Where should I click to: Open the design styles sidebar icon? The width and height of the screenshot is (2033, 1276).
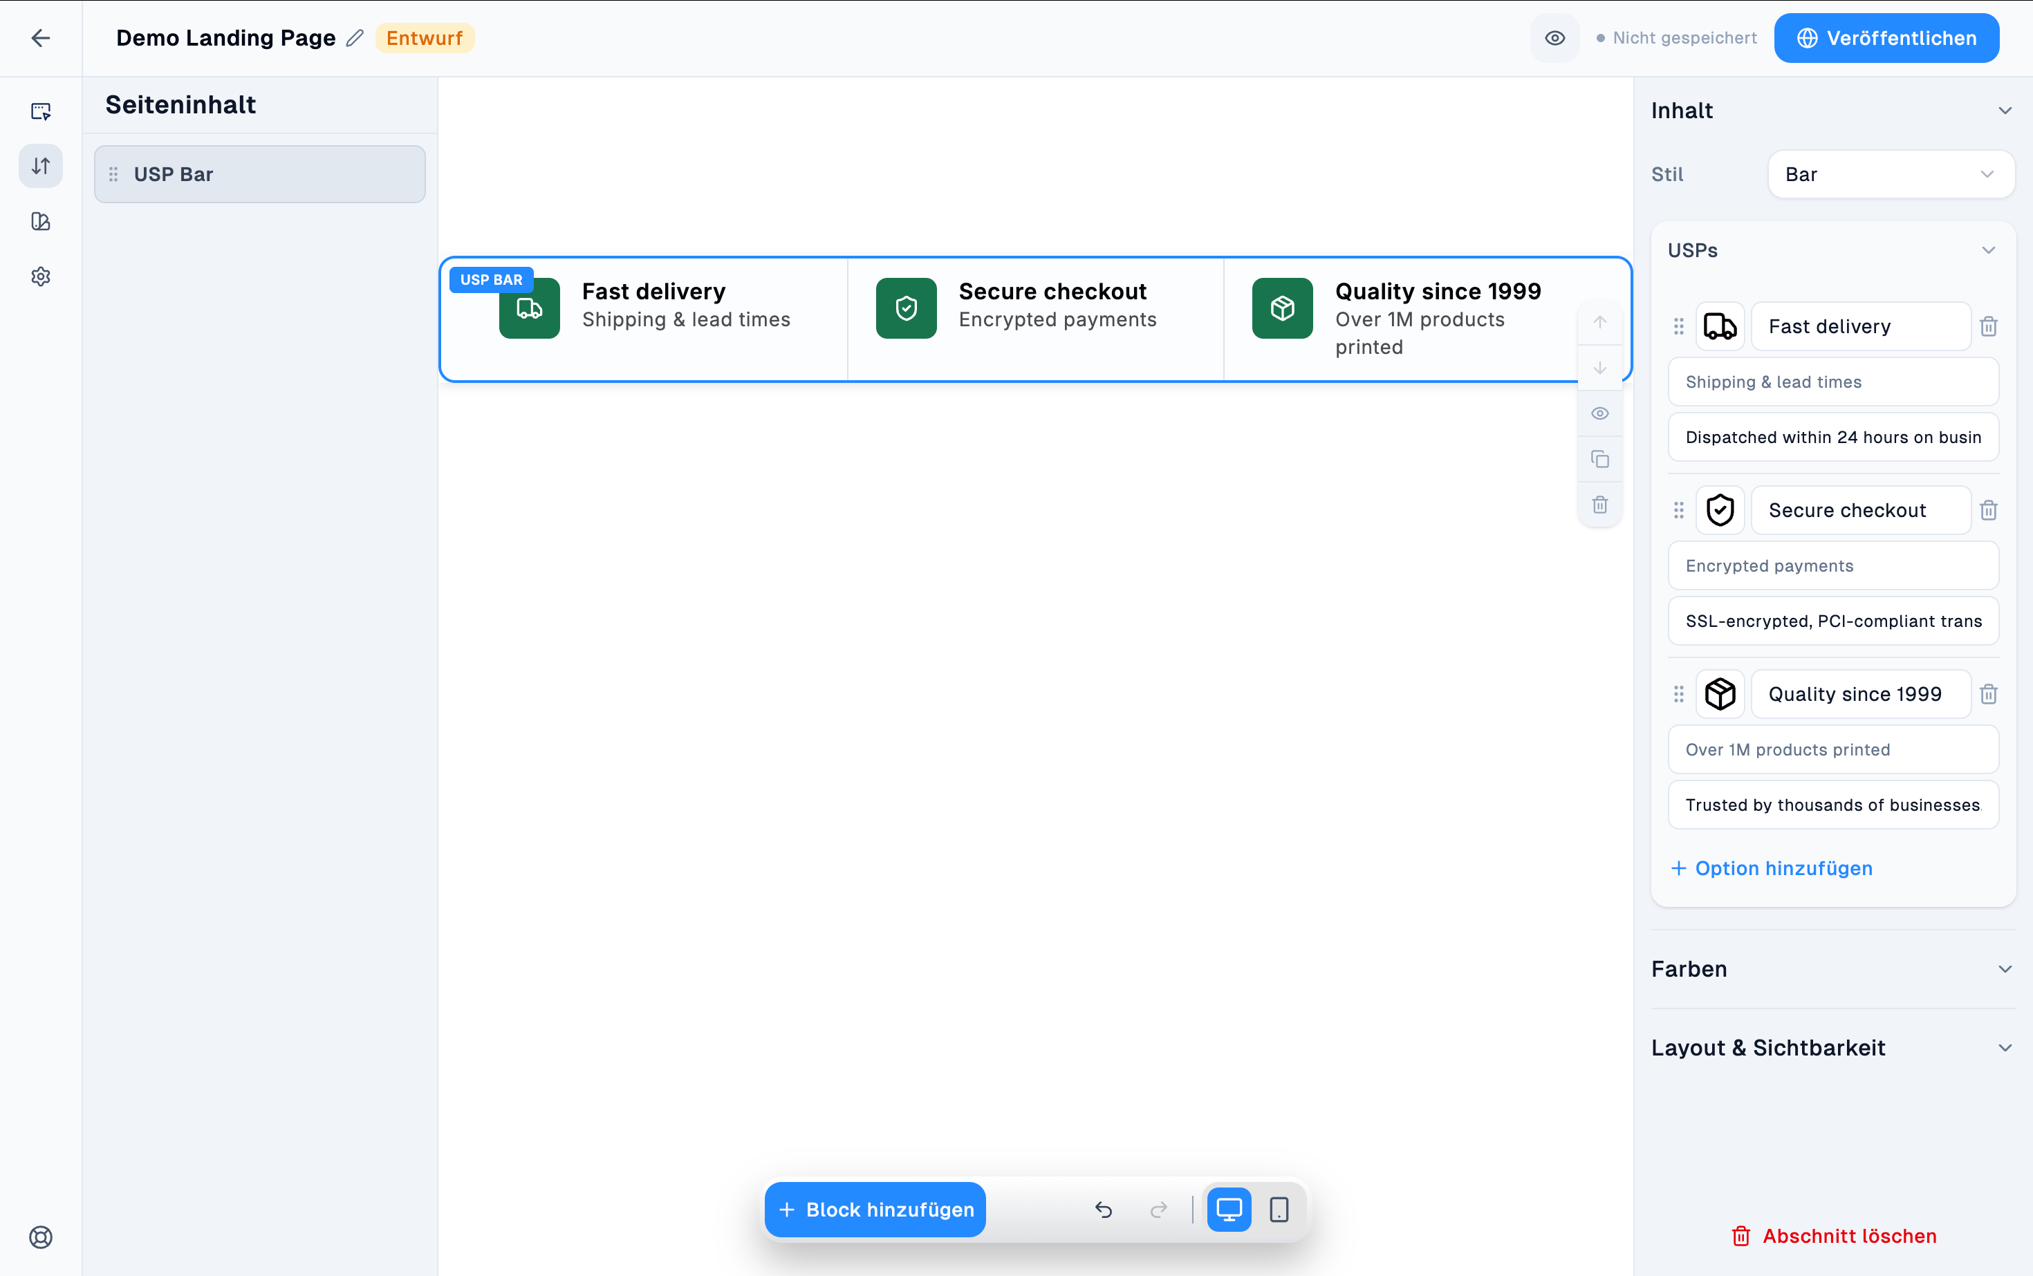coord(41,221)
